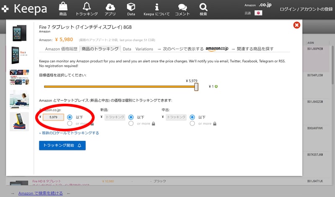
Task: Click ASIN B07KS5TJKM in background list
Action: tap(315, 155)
